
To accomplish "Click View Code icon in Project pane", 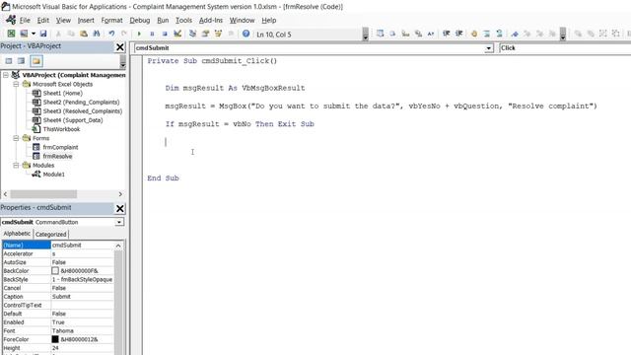I will coord(9,61).
